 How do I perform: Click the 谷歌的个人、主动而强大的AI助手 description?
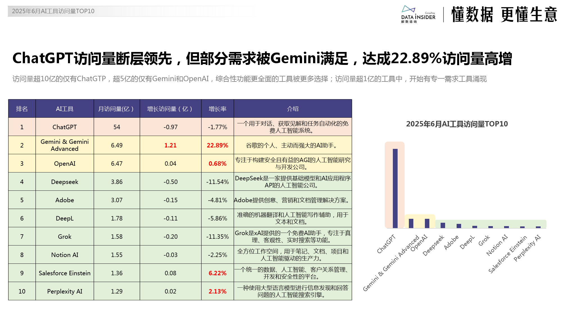point(293,145)
